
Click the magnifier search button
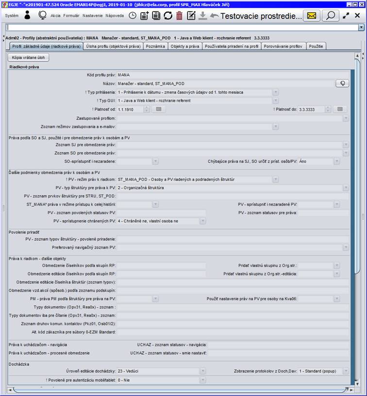pos(331,16)
